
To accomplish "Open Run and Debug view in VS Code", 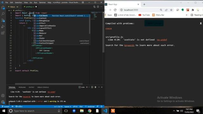I will click(x=3, y=27).
